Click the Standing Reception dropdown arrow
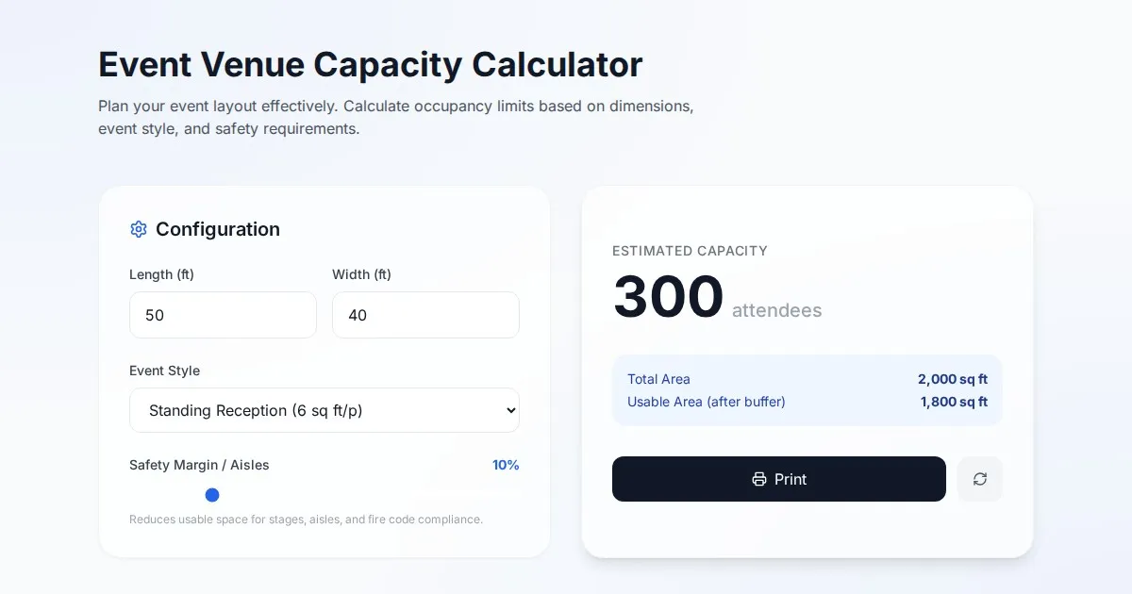Image resolution: width=1132 pixels, height=594 pixels. (x=511, y=410)
